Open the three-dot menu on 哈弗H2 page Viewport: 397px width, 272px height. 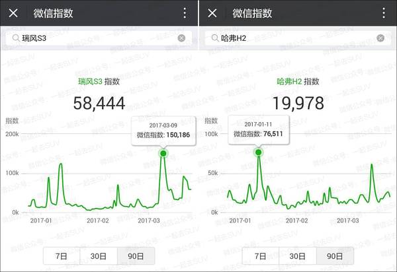[384, 13]
